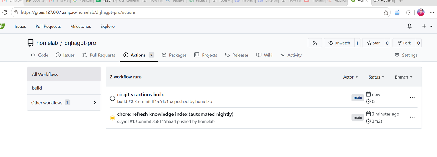Open the Projects tab
Viewport: 437px width, 157px height.
point(206,55)
